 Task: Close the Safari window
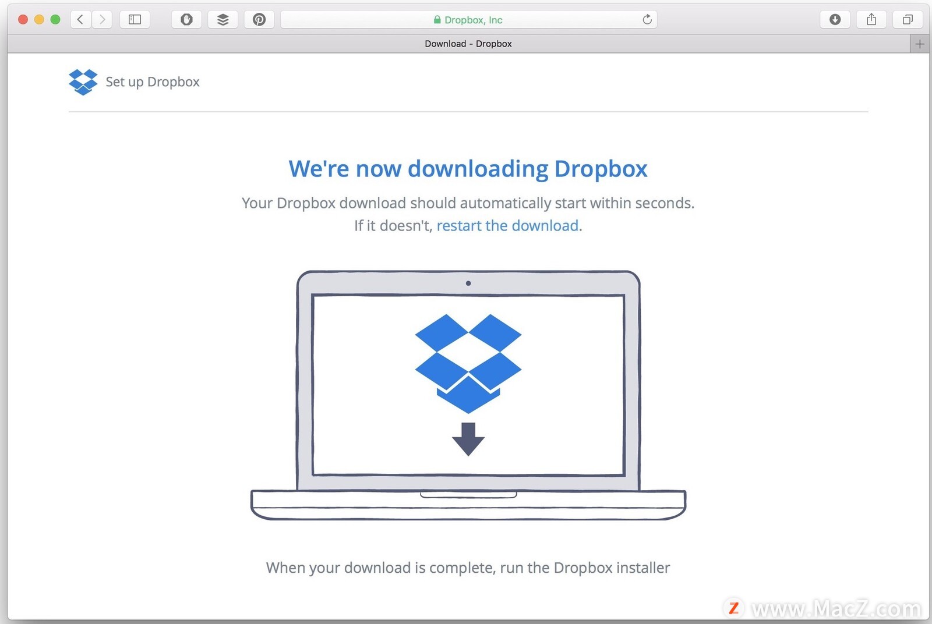pos(23,19)
